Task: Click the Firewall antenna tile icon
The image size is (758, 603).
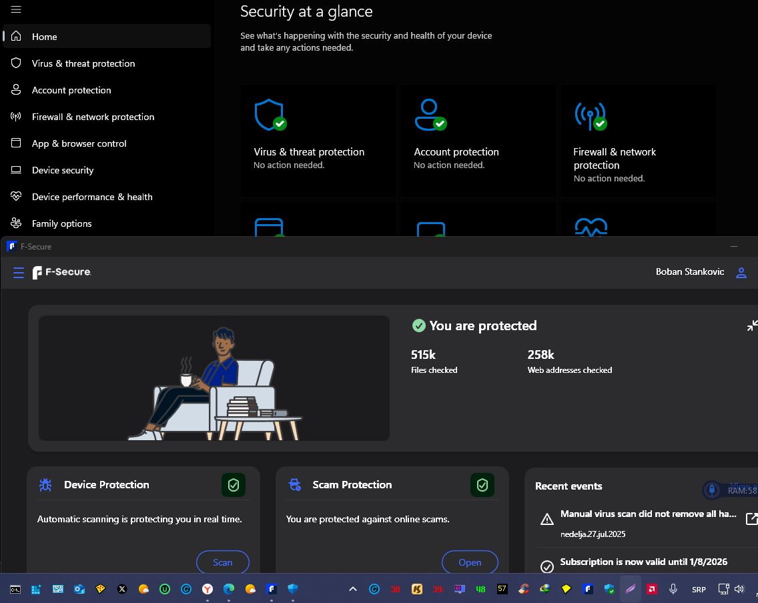Action: [591, 116]
